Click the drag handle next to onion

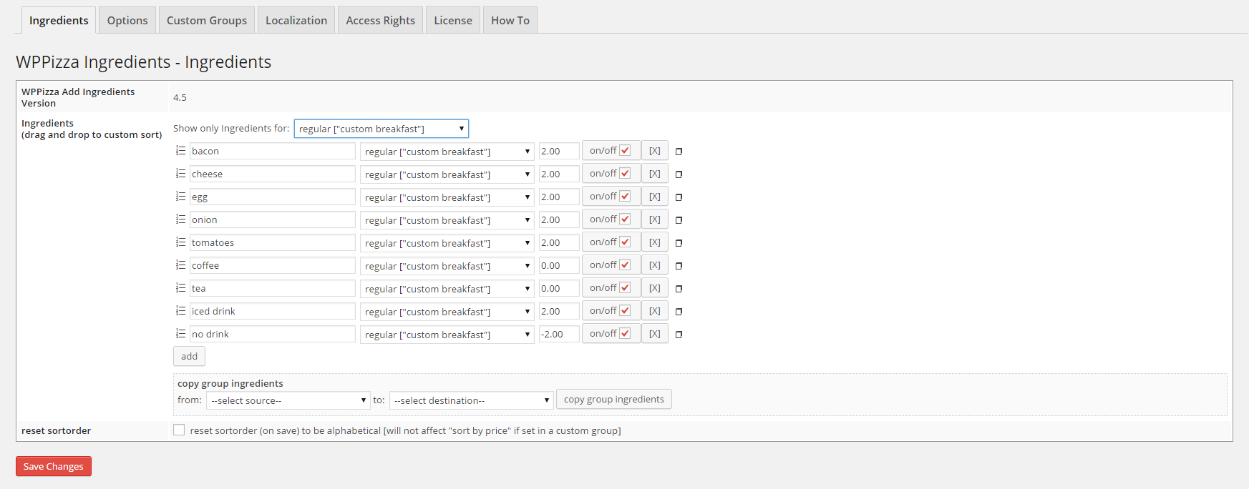click(180, 219)
